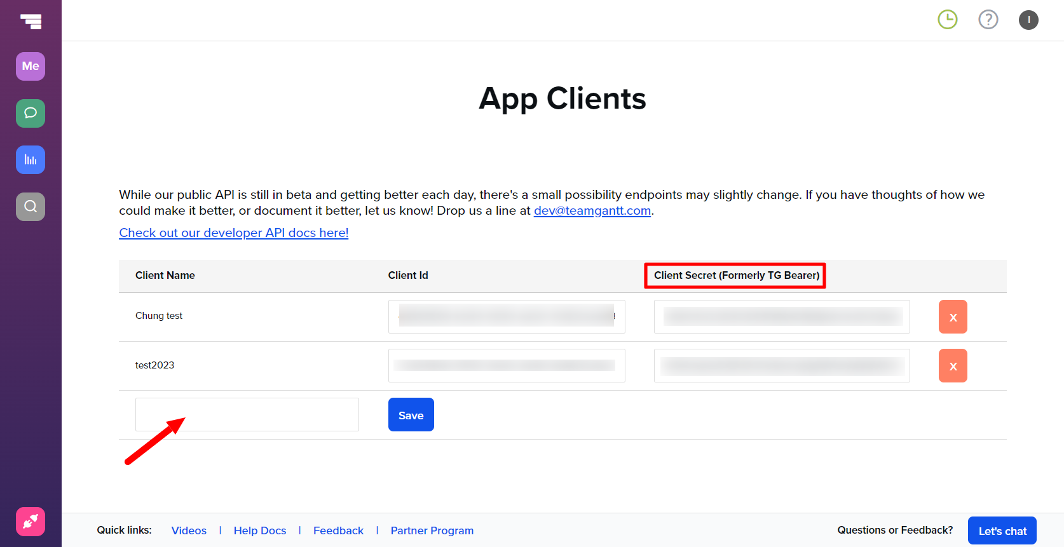The width and height of the screenshot is (1064, 547).
Task: Select the test2023 Client Secret field
Action: 782,366
